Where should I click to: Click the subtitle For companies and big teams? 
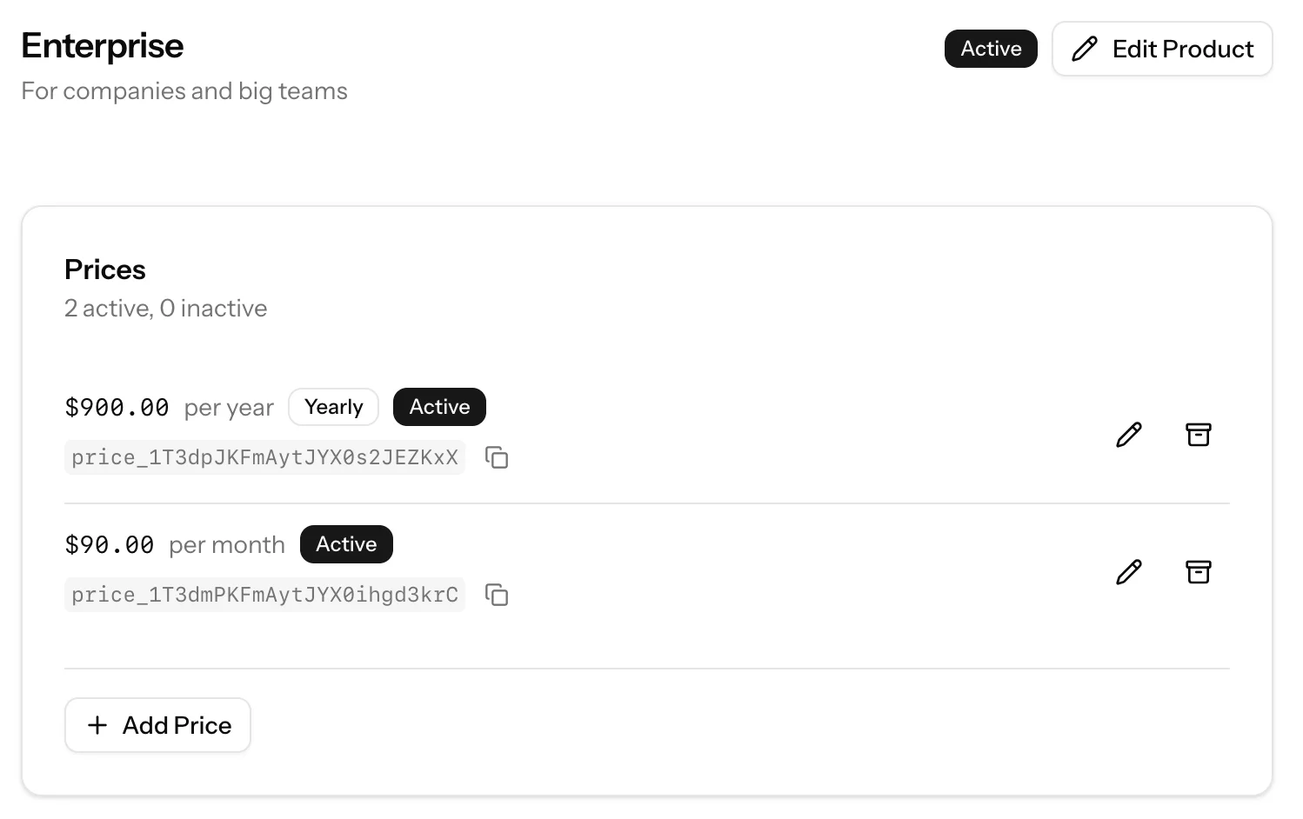pos(184,90)
